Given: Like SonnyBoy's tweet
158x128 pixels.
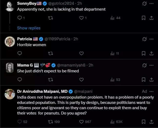Looking at the screenshot, I should (81, 18).
